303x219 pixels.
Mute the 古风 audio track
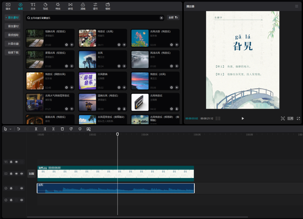pyautogui.click(x=21, y=188)
